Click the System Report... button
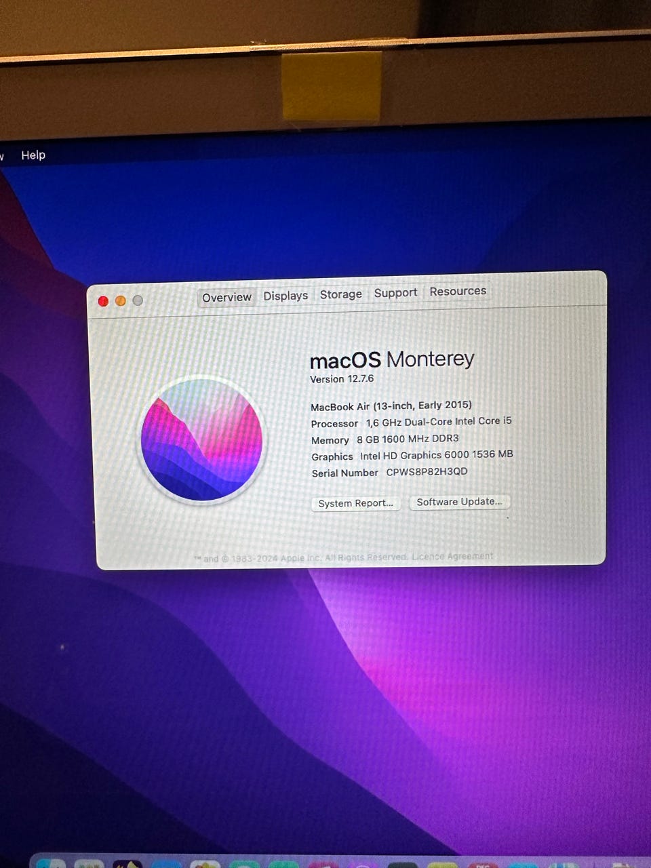The height and width of the screenshot is (868, 651). (x=355, y=503)
